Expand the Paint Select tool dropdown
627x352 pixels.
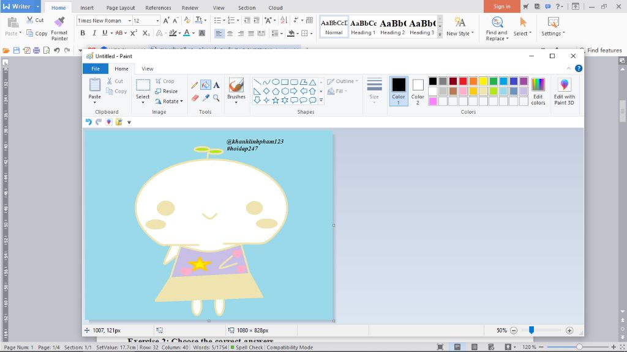tap(143, 102)
